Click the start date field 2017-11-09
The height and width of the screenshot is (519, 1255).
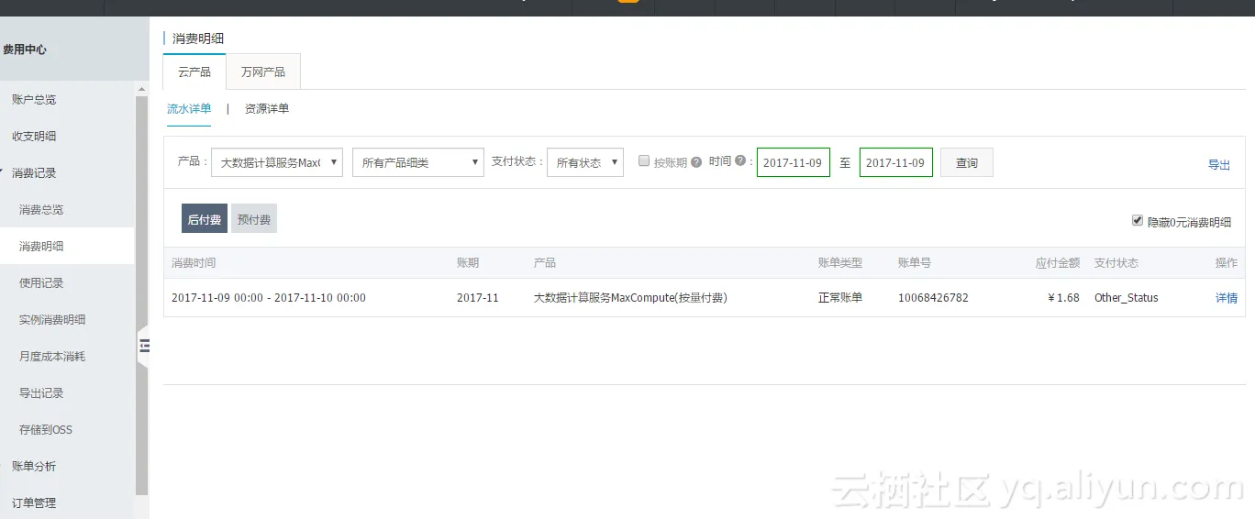tap(794, 162)
